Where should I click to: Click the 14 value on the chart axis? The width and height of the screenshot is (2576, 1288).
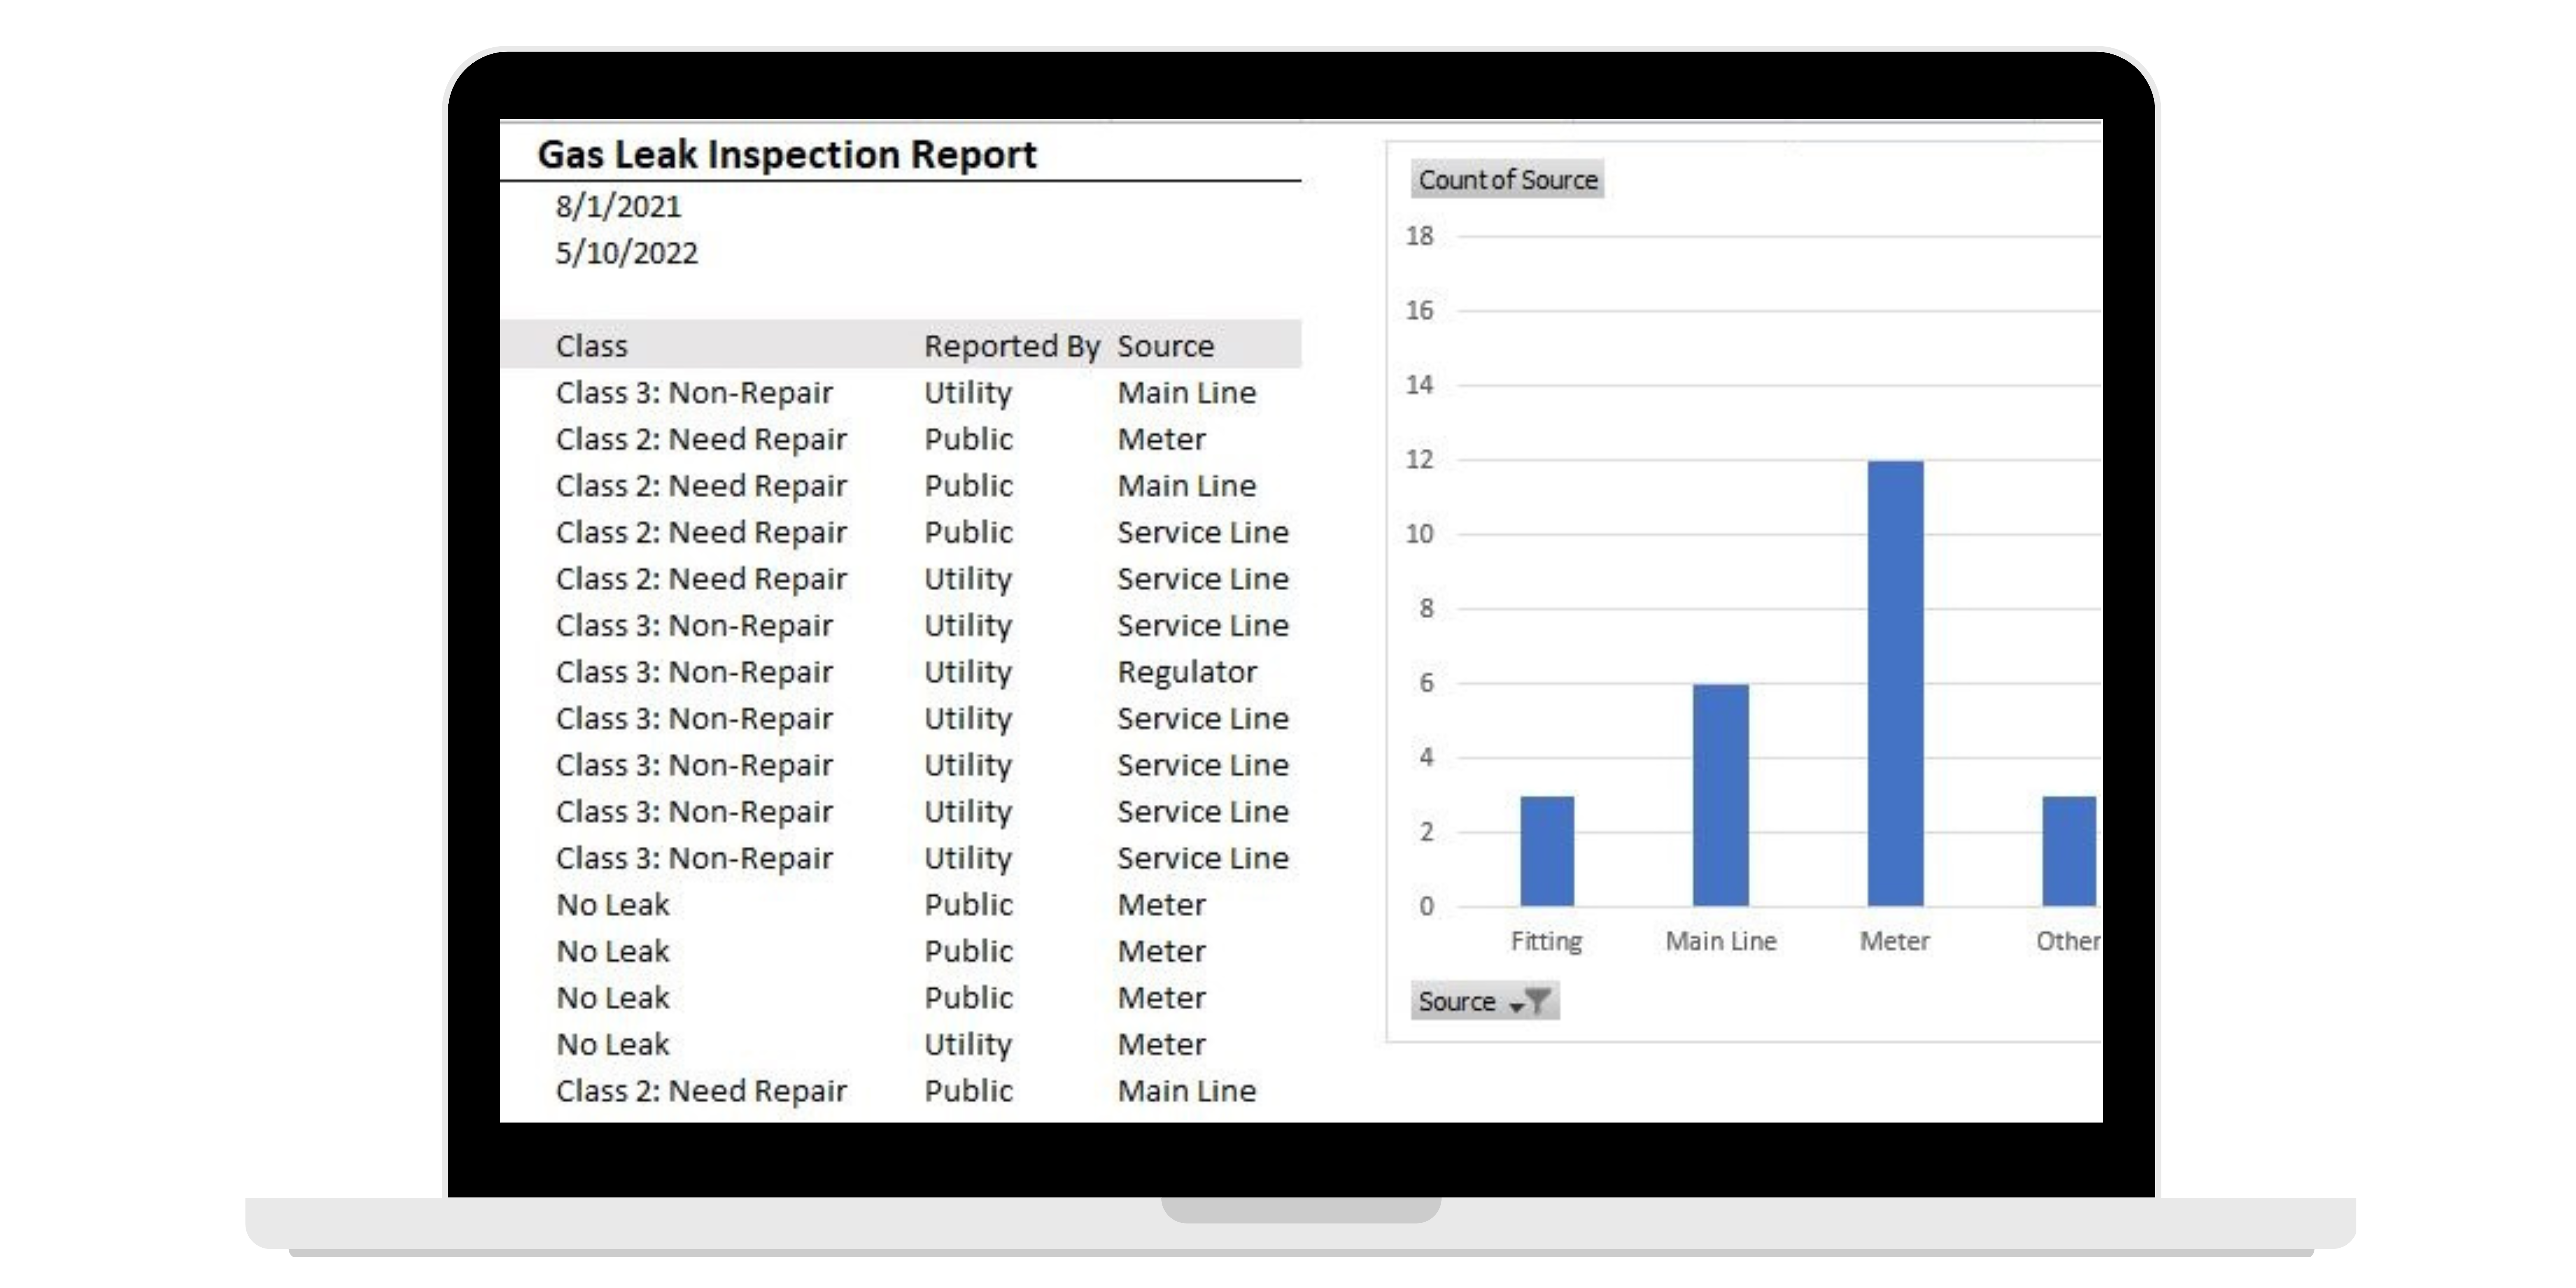click(1419, 385)
